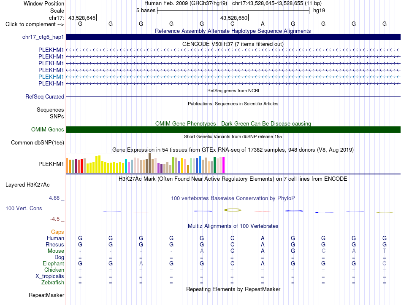401x305 pixels.
Task: Click the RepeatMasker track label
Action: (x=46, y=295)
